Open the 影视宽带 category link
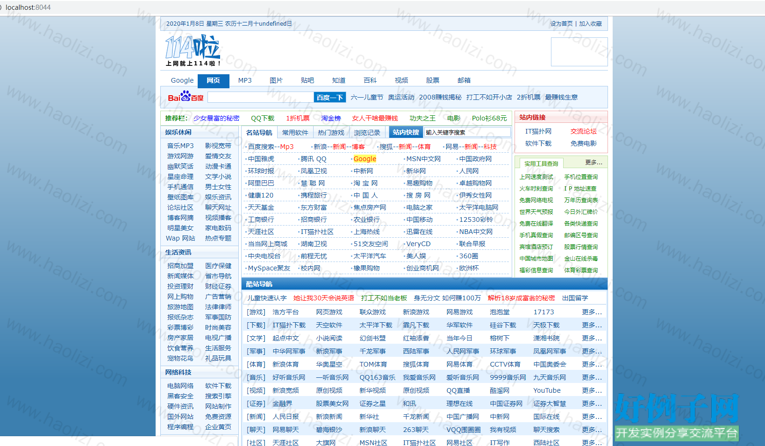The image size is (765, 446). [x=218, y=146]
